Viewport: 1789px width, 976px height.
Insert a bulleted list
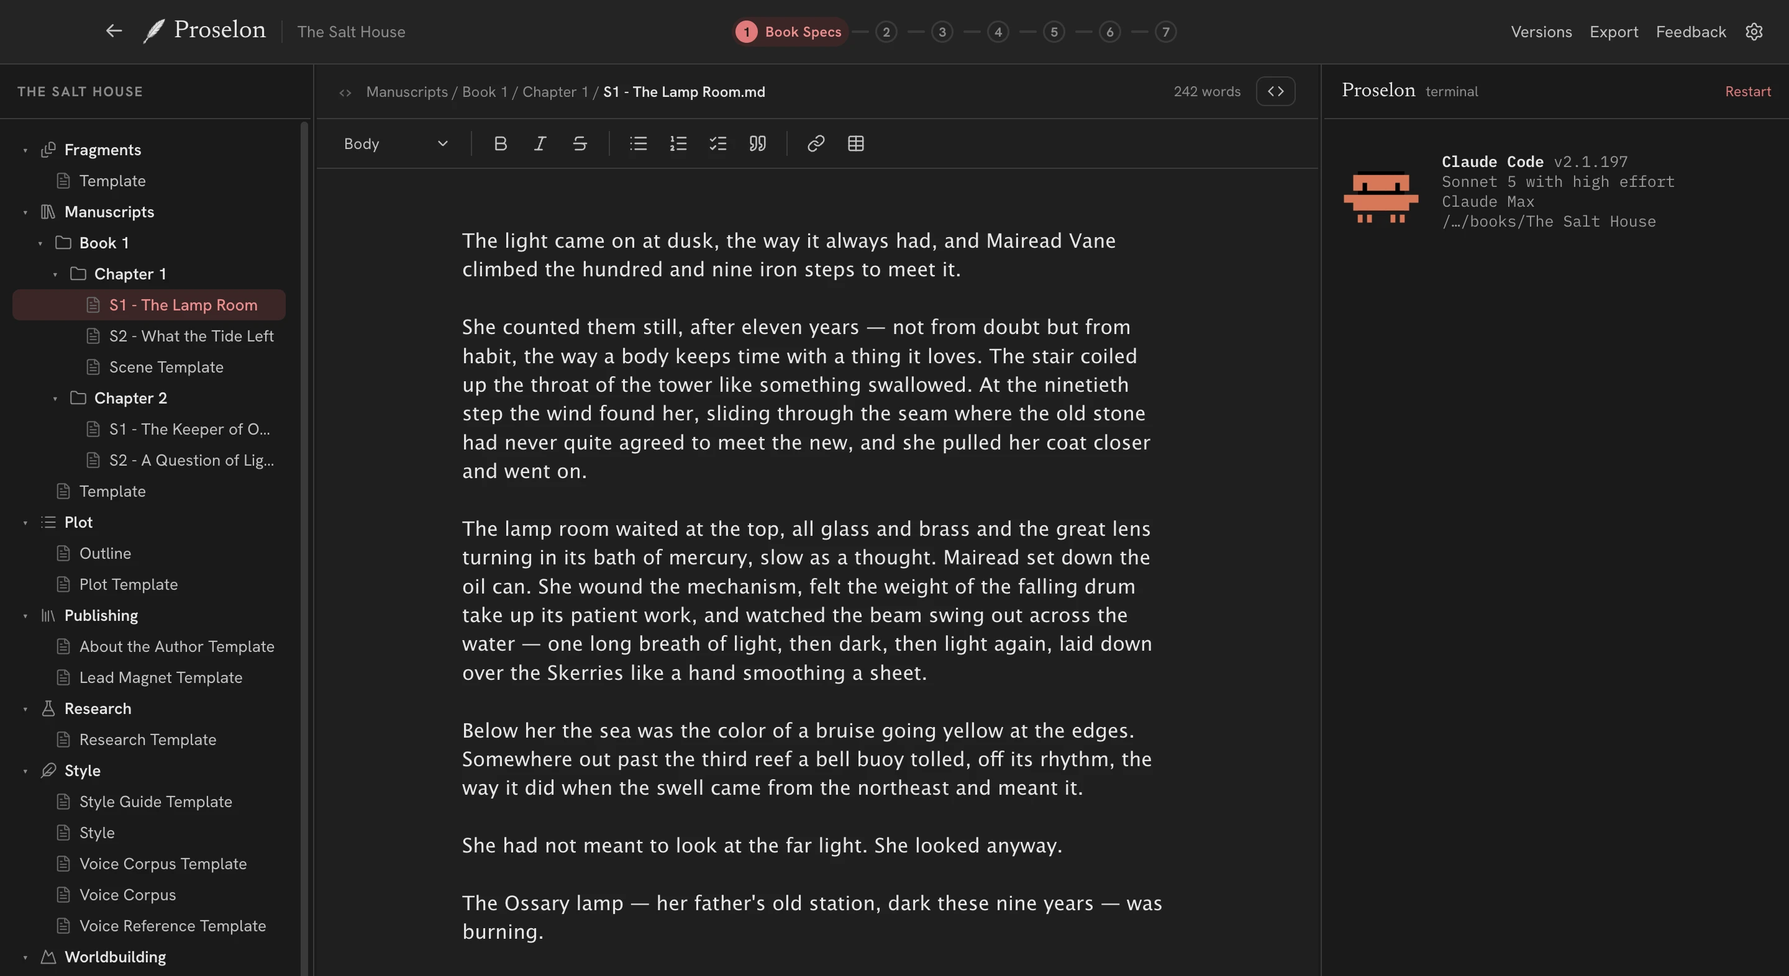coord(638,143)
